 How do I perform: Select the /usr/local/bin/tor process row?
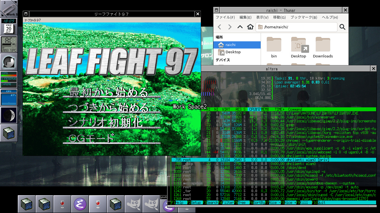(274, 191)
